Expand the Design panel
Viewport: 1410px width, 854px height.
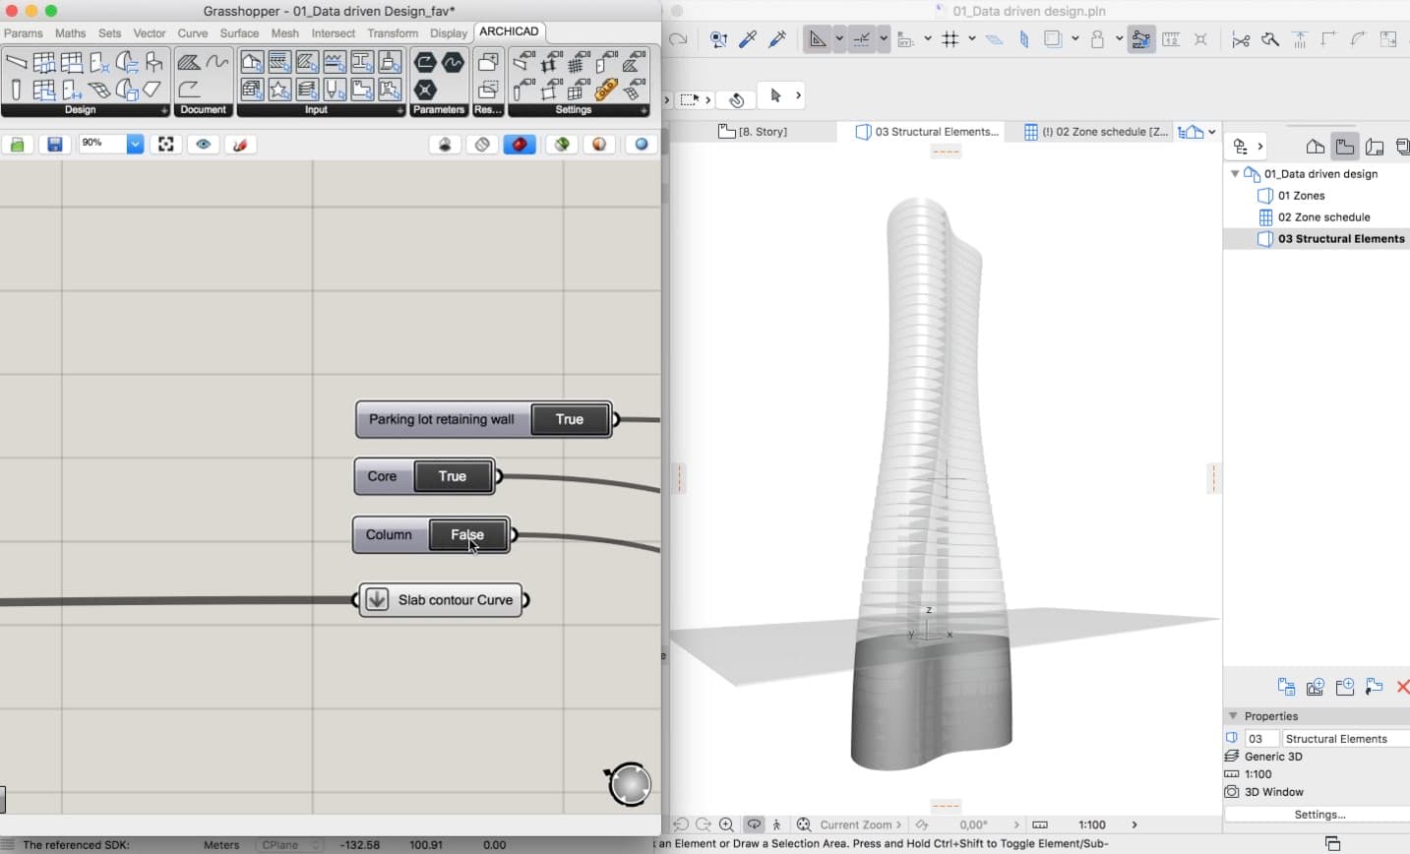(163, 110)
